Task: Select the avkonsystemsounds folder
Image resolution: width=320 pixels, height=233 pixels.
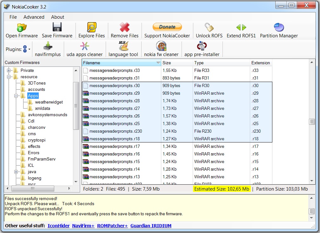Action: (48, 115)
